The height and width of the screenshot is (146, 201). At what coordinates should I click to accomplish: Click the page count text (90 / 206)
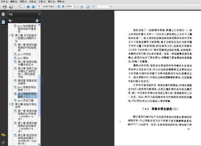pos(49,6)
